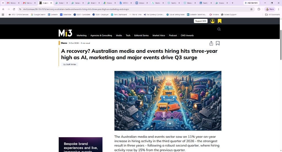The image size is (282, 152).
Task: Close the LinkedIn Feed tab
Action: tap(211, 3)
